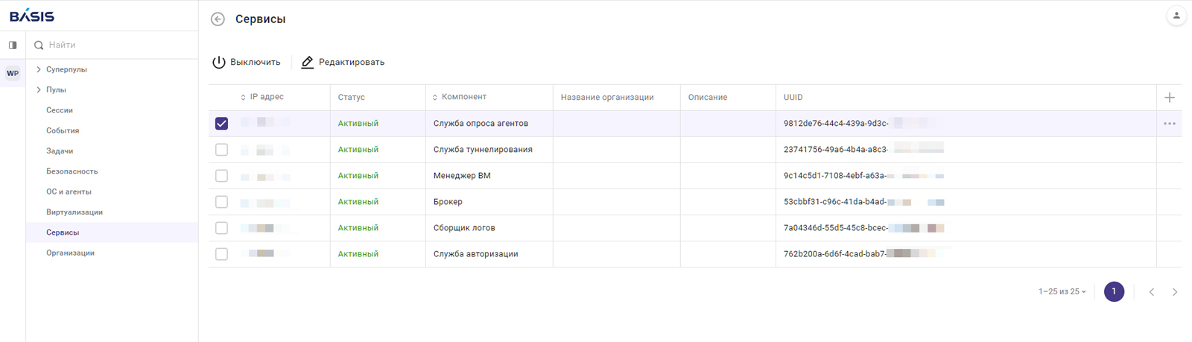Image resolution: width=1192 pixels, height=342 pixels.
Task: Click the back arrow icon beside Сервисы
Action: coord(218,19)
